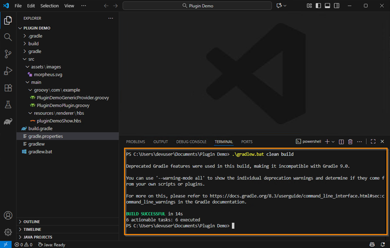Click Java: Ready status item
The image size is (390, 248).
pyautogui.click(x=52, y=245)
